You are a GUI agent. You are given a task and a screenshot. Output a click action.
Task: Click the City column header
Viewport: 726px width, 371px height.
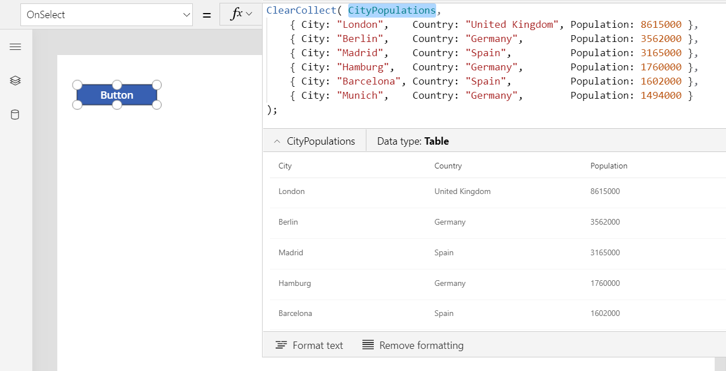point(285,166)
